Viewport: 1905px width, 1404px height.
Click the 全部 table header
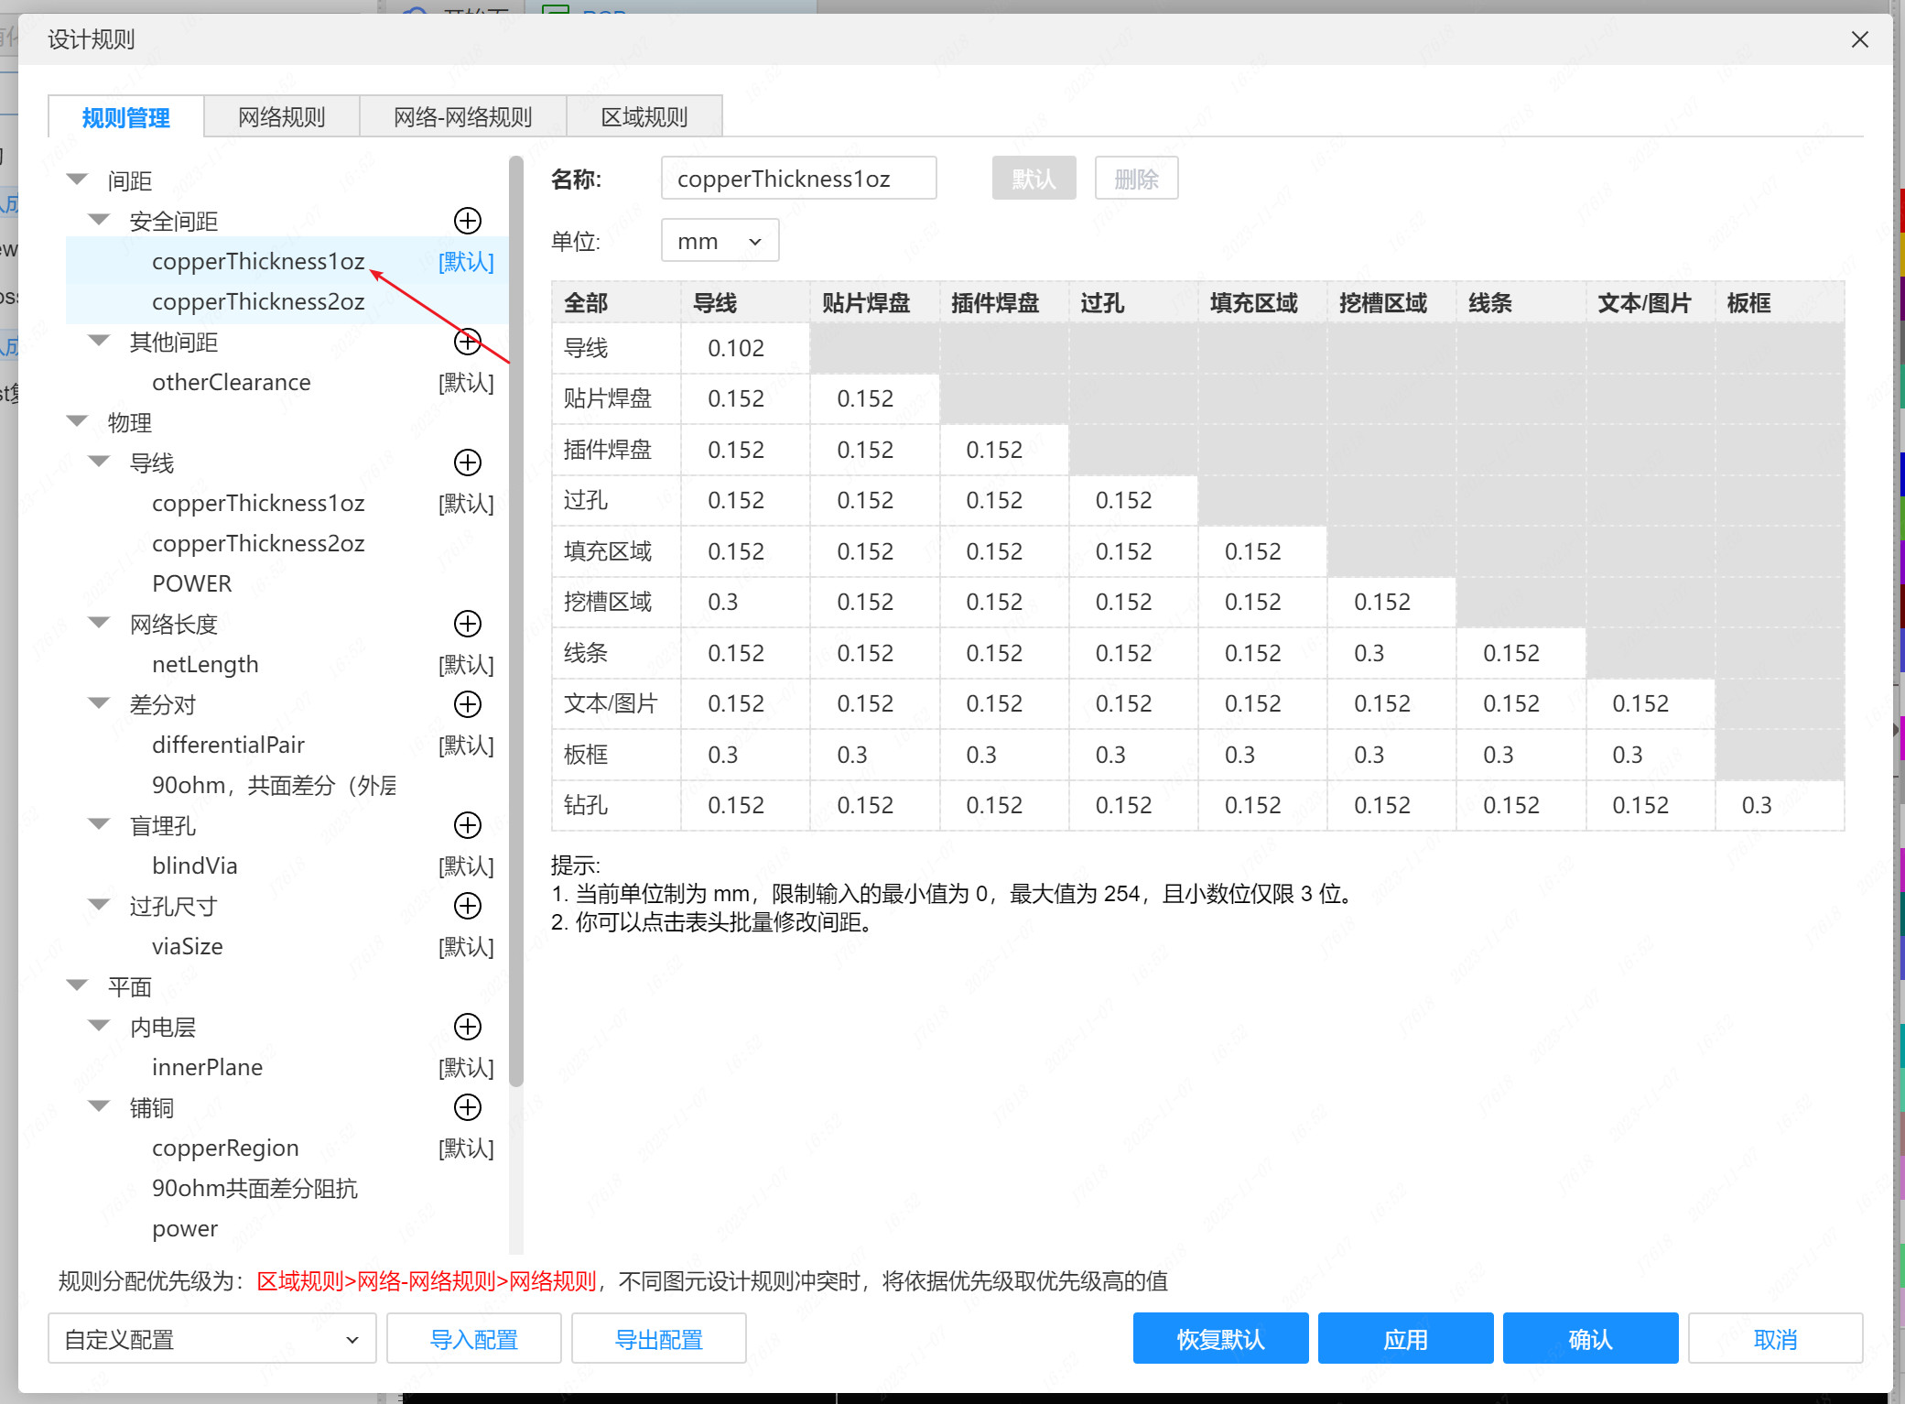tap(616, 302)
